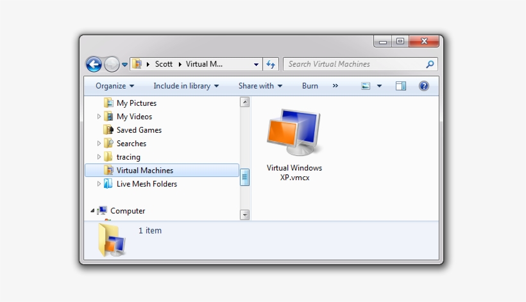Minimize the Explorer window
The height and width of the screenshot is (302, 526).
tap(383, 42)
